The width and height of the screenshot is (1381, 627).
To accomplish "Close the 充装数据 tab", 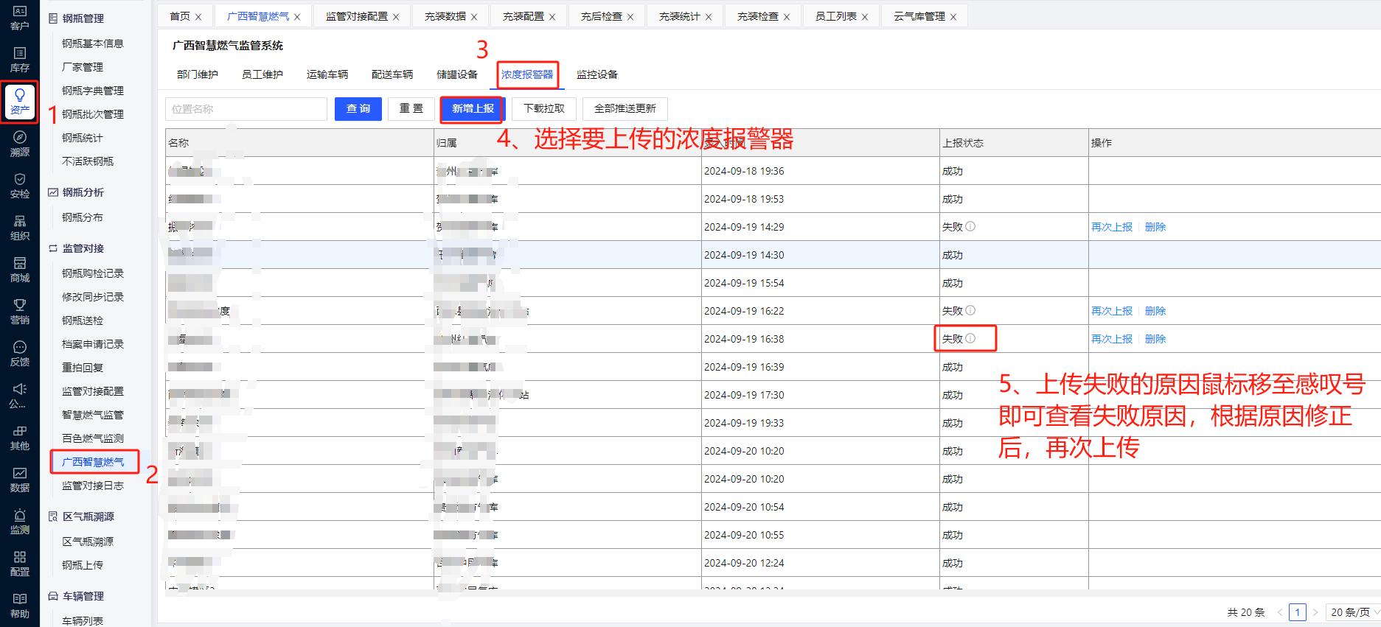I will [474, 17].
